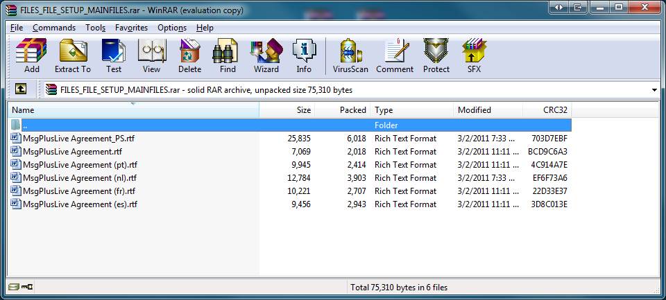The width and height of the screenshot is (666, 300).
Task: Click the archive icon in the address bar
Action: (51, 89)
